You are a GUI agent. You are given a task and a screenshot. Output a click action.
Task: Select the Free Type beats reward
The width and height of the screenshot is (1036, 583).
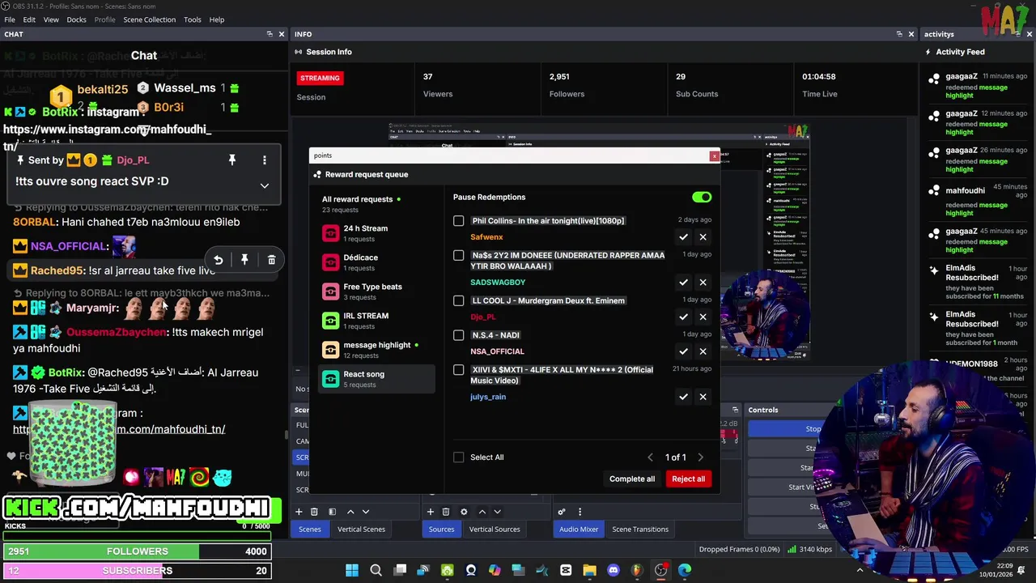376,291
